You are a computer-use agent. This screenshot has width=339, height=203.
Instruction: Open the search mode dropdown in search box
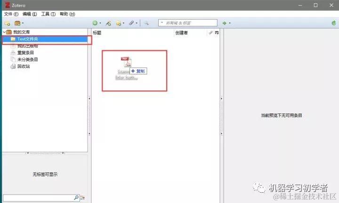coord(162,23)
